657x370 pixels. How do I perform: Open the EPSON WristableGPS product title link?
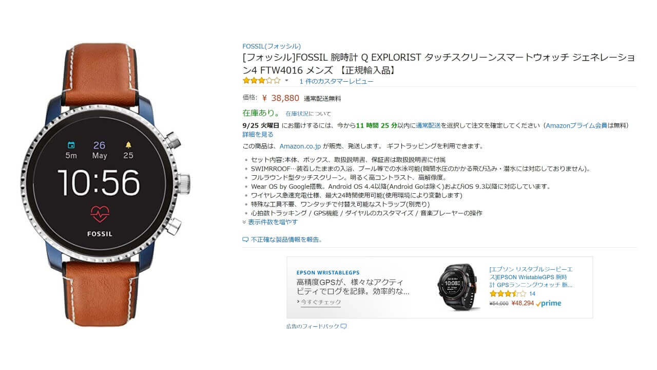(531, 277)
